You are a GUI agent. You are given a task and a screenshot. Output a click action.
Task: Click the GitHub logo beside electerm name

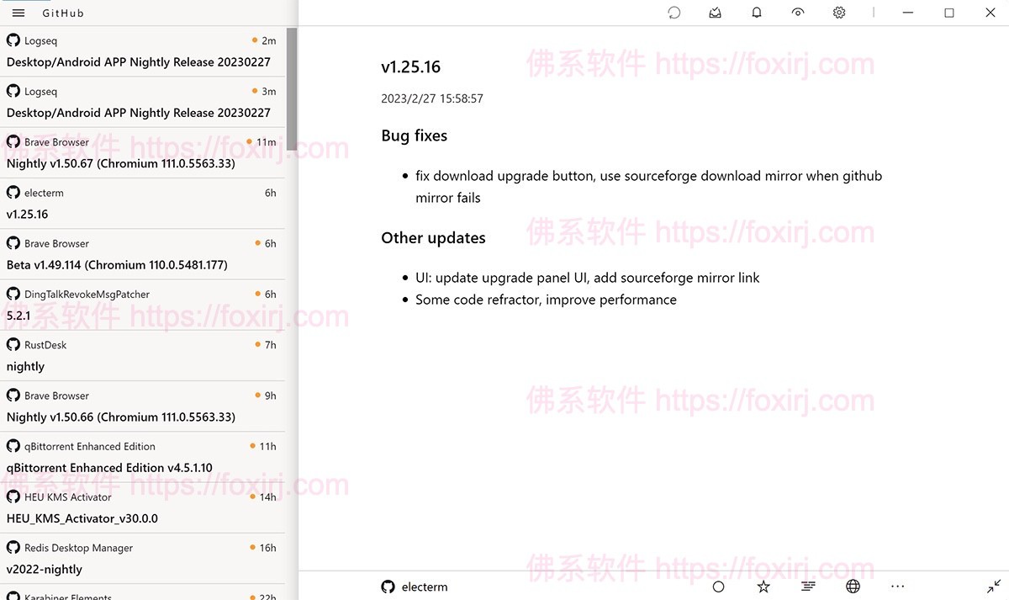pyautogui.click(x=388, y=587)
